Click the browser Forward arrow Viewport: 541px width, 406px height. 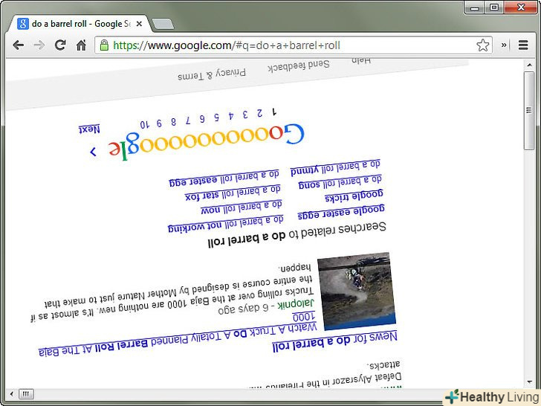pyautogui.click(x=39, y=45)
